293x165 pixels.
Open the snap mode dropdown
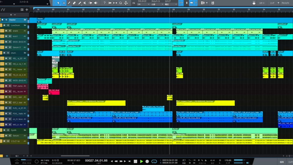pos(170,5)
